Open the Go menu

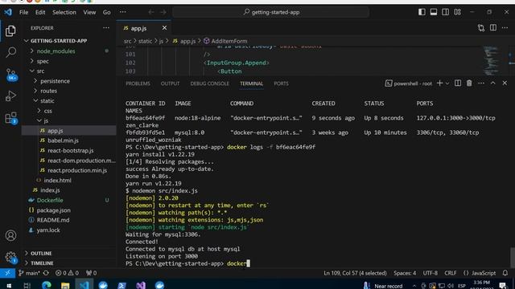coord(106,13)
